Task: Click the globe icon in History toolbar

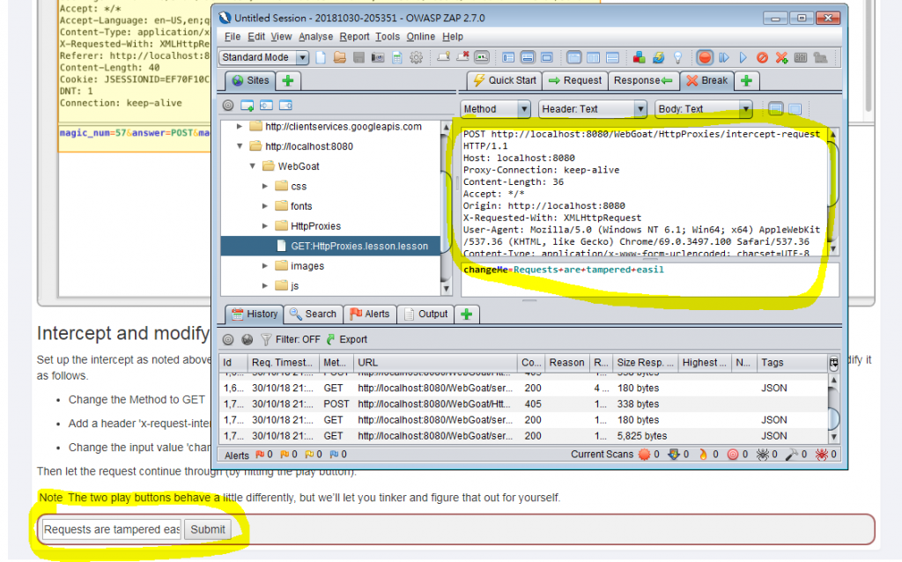Action: (x=248, y=339)
